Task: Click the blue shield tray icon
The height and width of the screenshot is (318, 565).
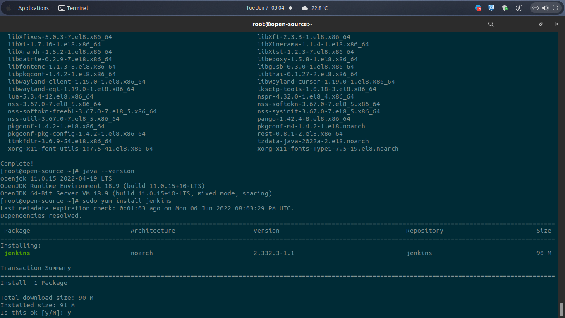Action: [491, 8]
